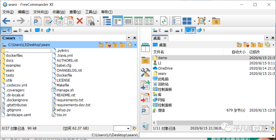276x140 pixels.
Task: Click the favorites heart folder icon in left panel
Action: tap(108, 45)
